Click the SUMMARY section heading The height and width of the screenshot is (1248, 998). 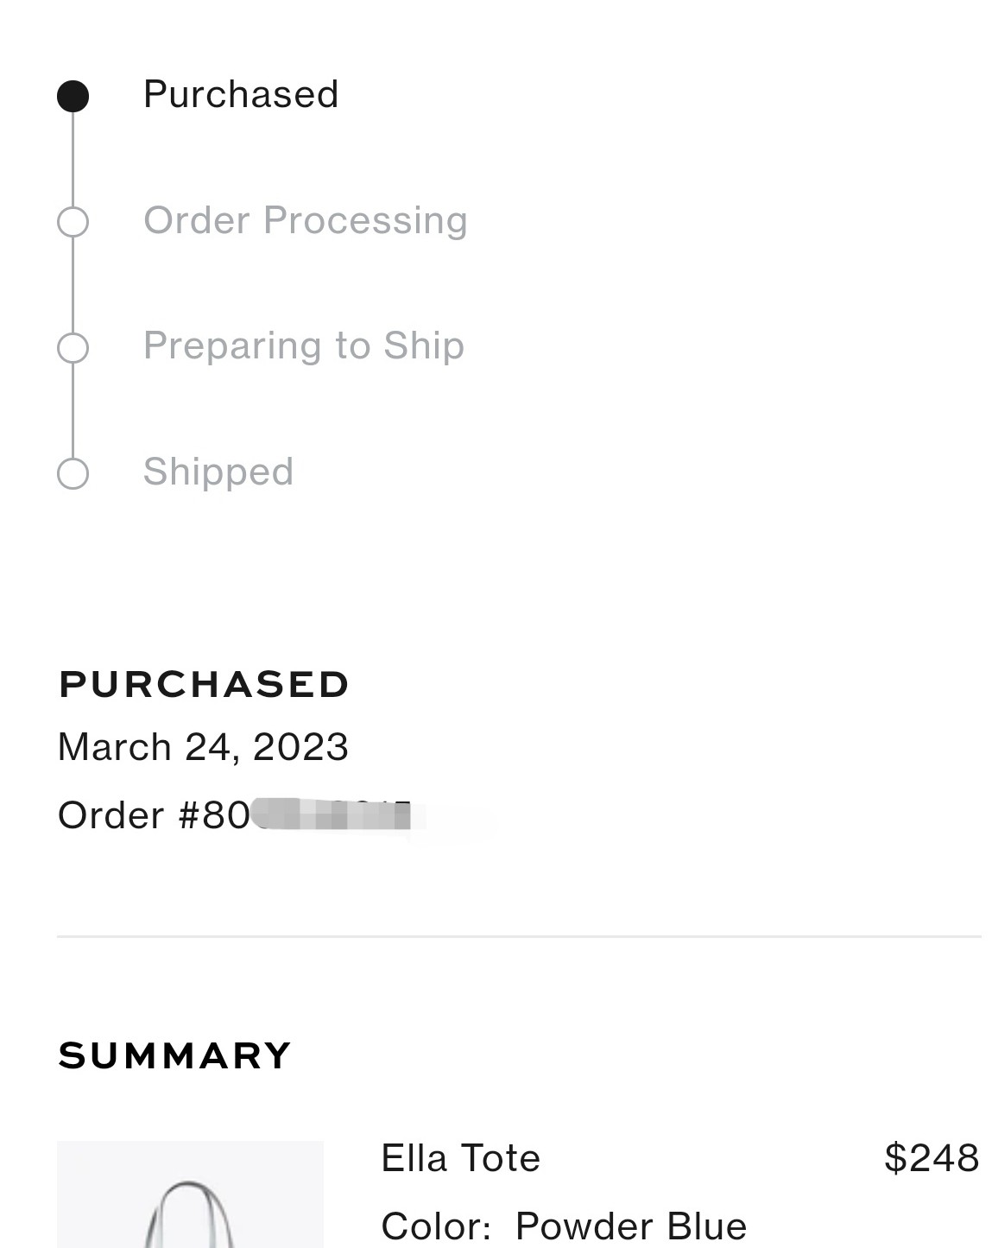point(174,1055)
